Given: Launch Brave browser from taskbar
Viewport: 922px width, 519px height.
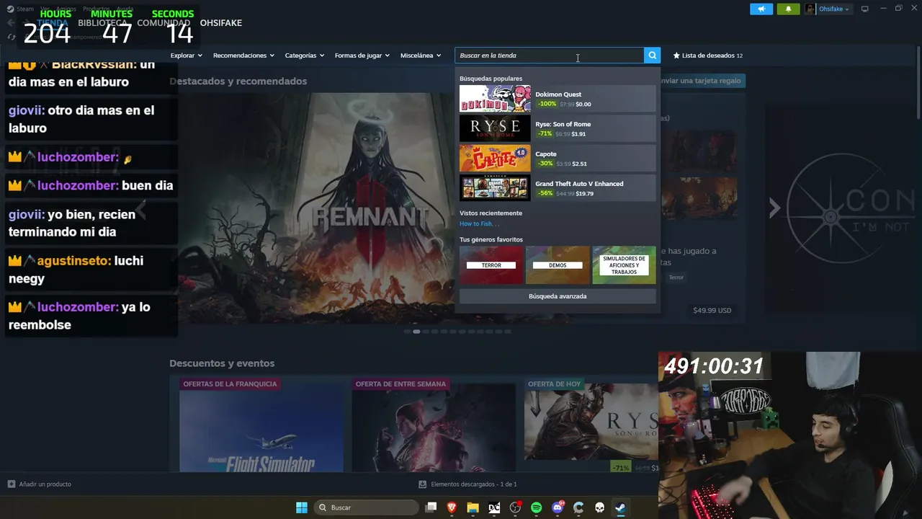Looking at the screenshot, I should coord(452,507).
